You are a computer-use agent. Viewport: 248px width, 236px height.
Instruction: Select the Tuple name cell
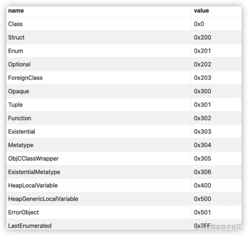pyautogui.click(x=15, y=105)
